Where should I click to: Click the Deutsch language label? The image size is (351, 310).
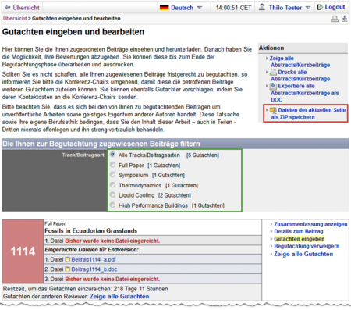click(x=182, y=8)
